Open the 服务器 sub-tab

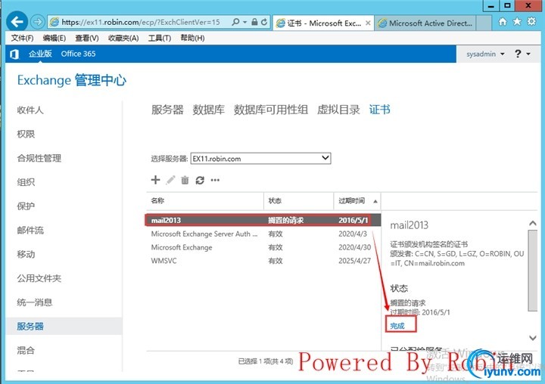point(167,110)
